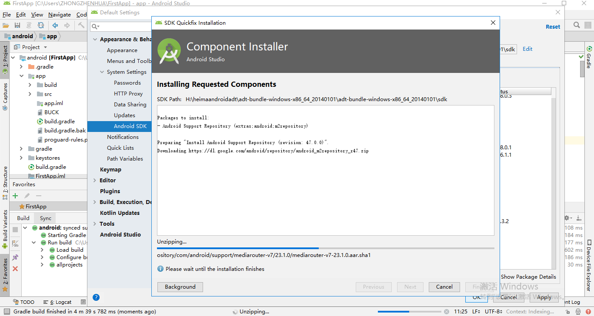Click the download hide icon beside gear
The height and width of the screenshot is (316, 594).
tap(579, 218)
